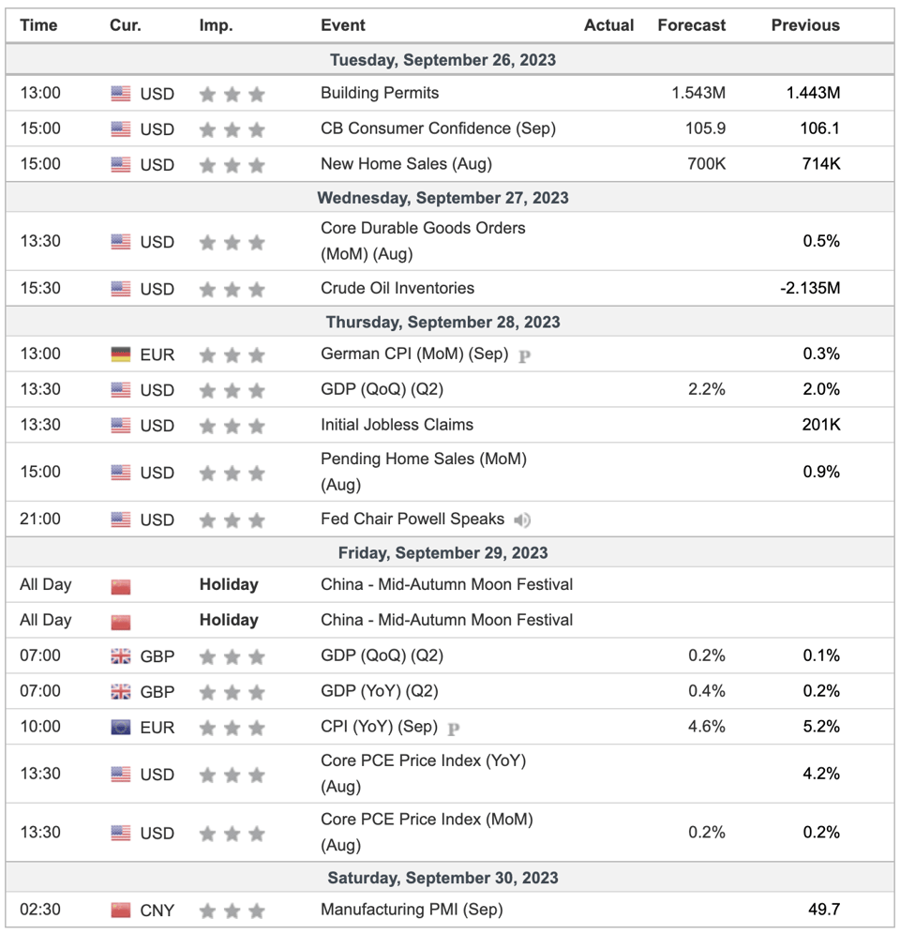Viewport: 900px width, 934px height.
Task: Click the preliminary P icon next to German CPI
Action: 524,356
